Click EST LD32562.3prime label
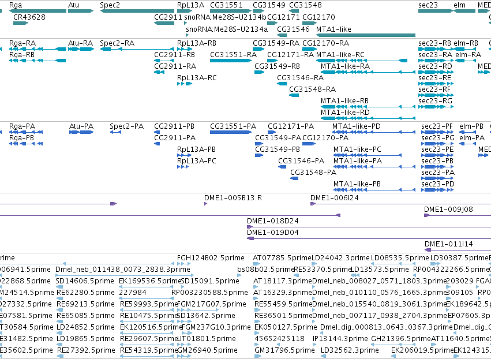Viewport: 491px width, 359px height. pos(350,350)
